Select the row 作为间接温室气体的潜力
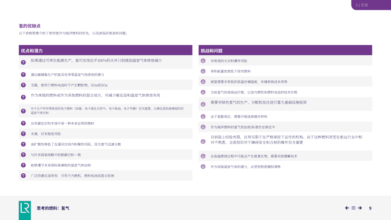 pyautogui.click(x=285, y=166)
